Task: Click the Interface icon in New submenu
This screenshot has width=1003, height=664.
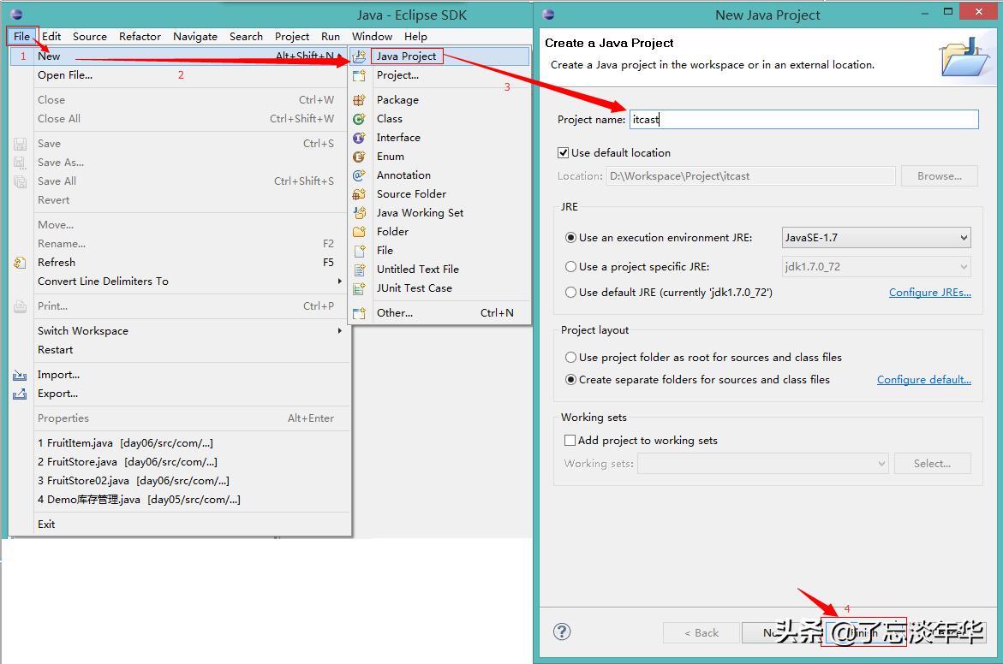Action: pos(360,138)
